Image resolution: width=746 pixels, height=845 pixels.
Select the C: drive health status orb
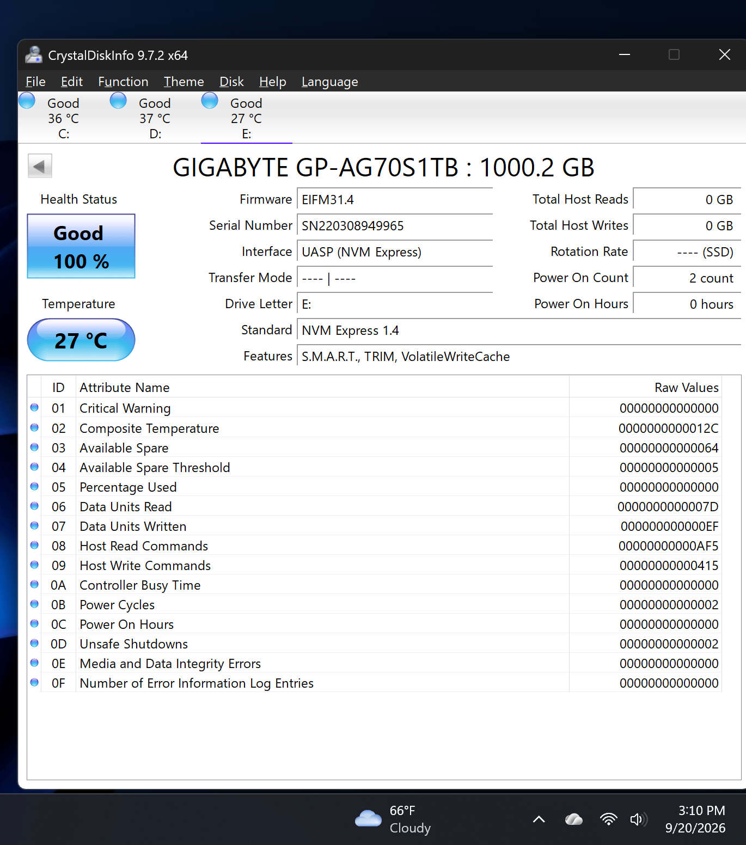coord(27,101)
